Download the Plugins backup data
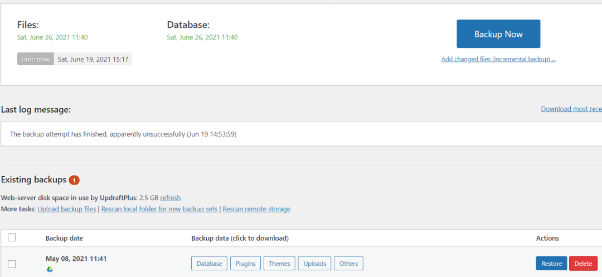 [x=245, y=264]
